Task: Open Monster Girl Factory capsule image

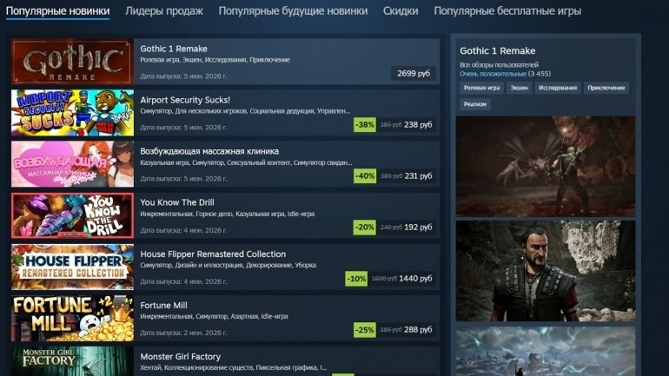Action: tap(72, 361)
